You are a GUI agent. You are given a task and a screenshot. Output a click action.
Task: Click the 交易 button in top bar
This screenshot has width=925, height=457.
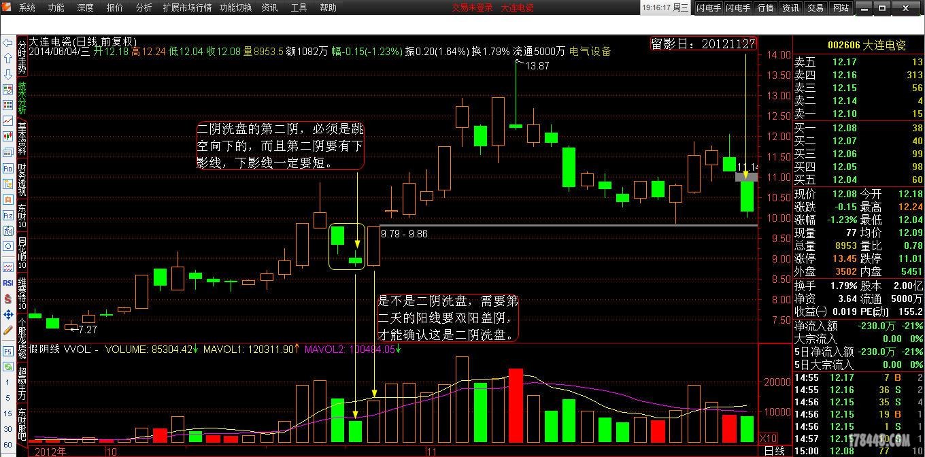pyautogui.click(x=815, y=8)
